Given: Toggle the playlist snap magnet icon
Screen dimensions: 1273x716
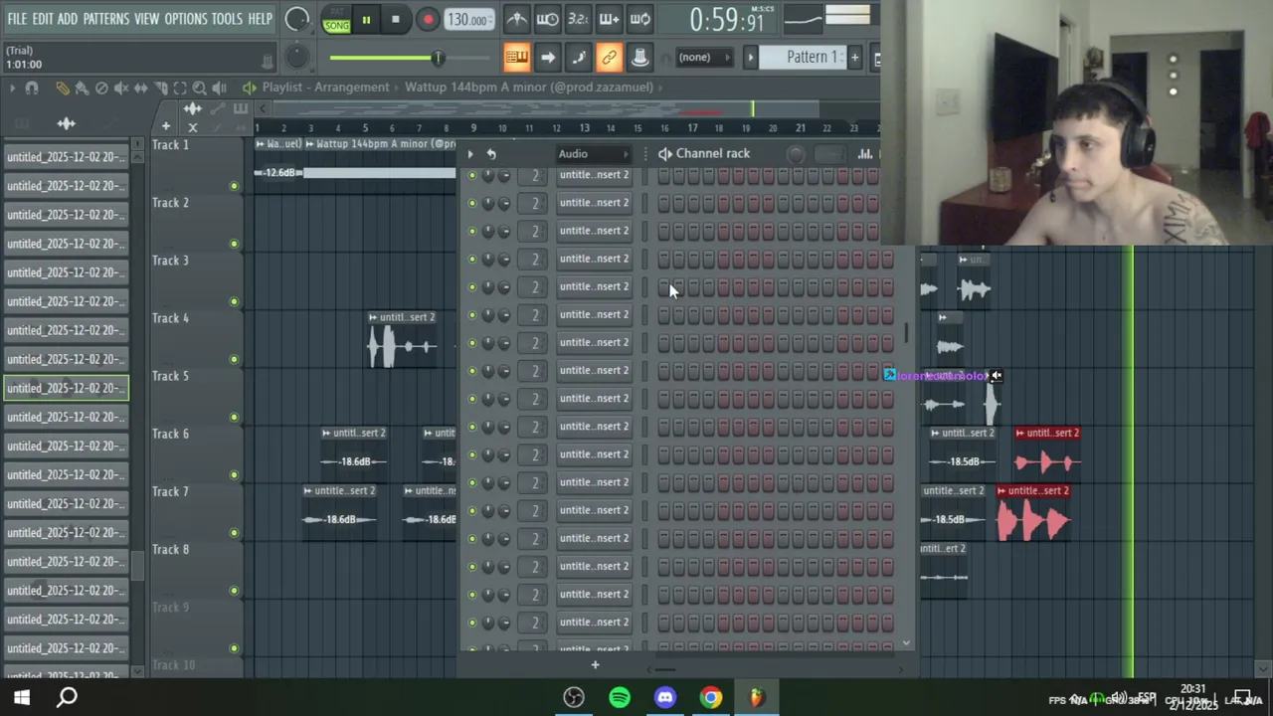Looking at the screenshot, I should click(31, 88).
